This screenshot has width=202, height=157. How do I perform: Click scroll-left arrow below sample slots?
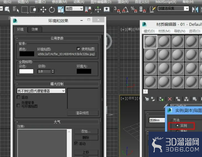(x=145, y=91)
